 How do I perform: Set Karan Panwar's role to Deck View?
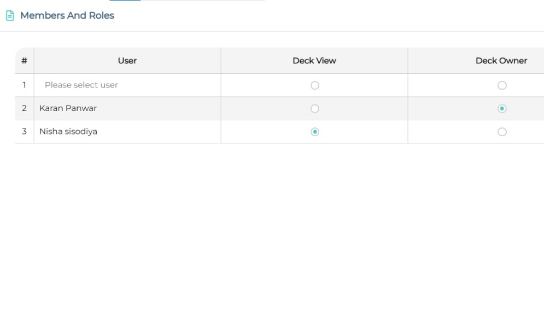(314, 109)
